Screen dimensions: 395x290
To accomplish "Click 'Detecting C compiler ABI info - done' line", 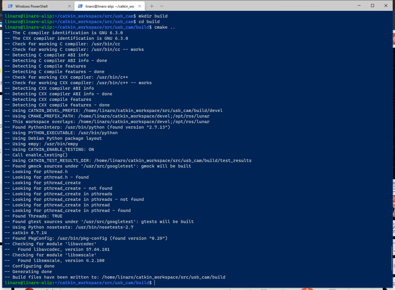I will 56,61.
